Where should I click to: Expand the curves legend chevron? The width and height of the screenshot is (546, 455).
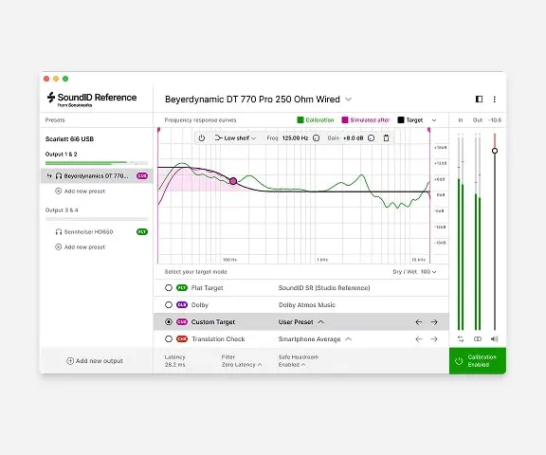(x=434, y=120)
